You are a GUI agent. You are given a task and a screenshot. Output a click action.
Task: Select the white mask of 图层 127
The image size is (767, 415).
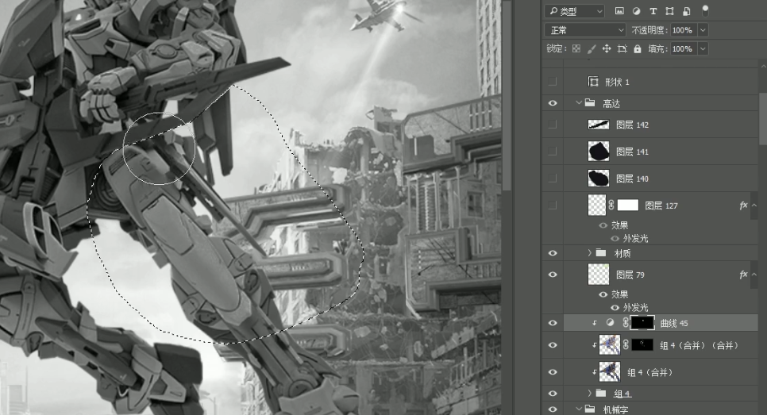(628, 206)
